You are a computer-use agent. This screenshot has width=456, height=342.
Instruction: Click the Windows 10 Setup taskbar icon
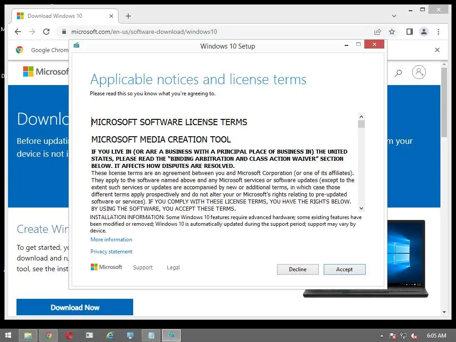(171, 335)
